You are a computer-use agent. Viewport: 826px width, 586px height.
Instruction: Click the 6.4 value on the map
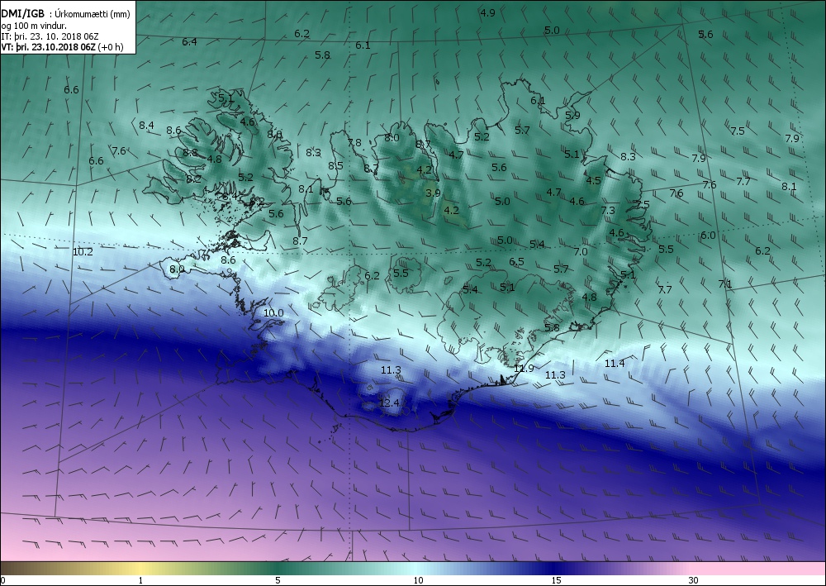pyautogui.click(x=189, y=41)
